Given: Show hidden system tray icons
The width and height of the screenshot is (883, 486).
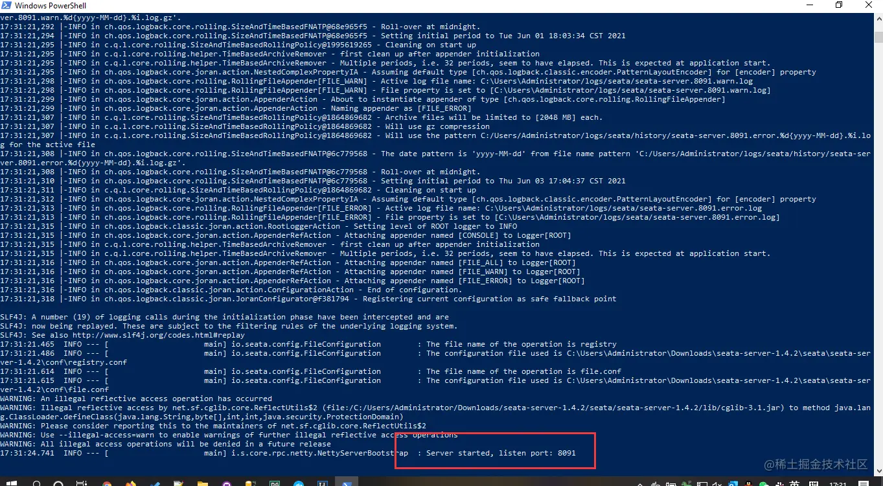Looking at the screenshot, I should point(640,483).
